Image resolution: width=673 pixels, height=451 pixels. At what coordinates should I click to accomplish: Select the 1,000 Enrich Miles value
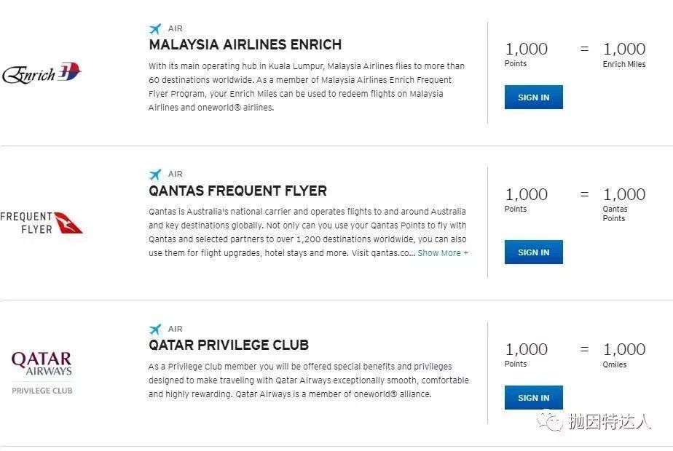[x=624, y=49]
